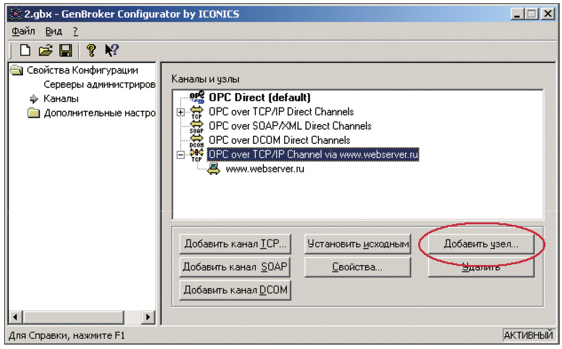Image resolution: width=562 pixels, height=349 pixels.
Task: Click the Добавить канал SOAP button
Action: click(x=235, y=267)
